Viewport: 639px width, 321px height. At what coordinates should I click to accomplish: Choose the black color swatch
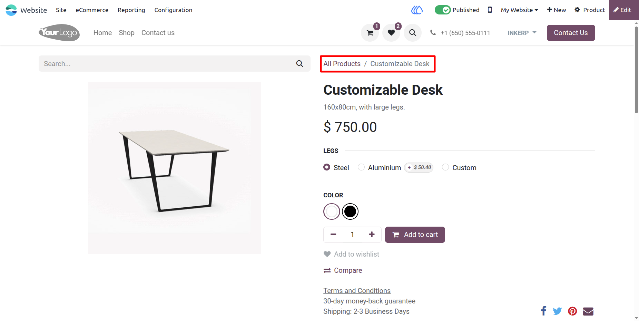[x=350, y=211]
